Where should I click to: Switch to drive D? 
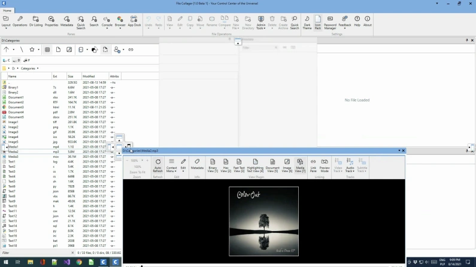[17, 60]
